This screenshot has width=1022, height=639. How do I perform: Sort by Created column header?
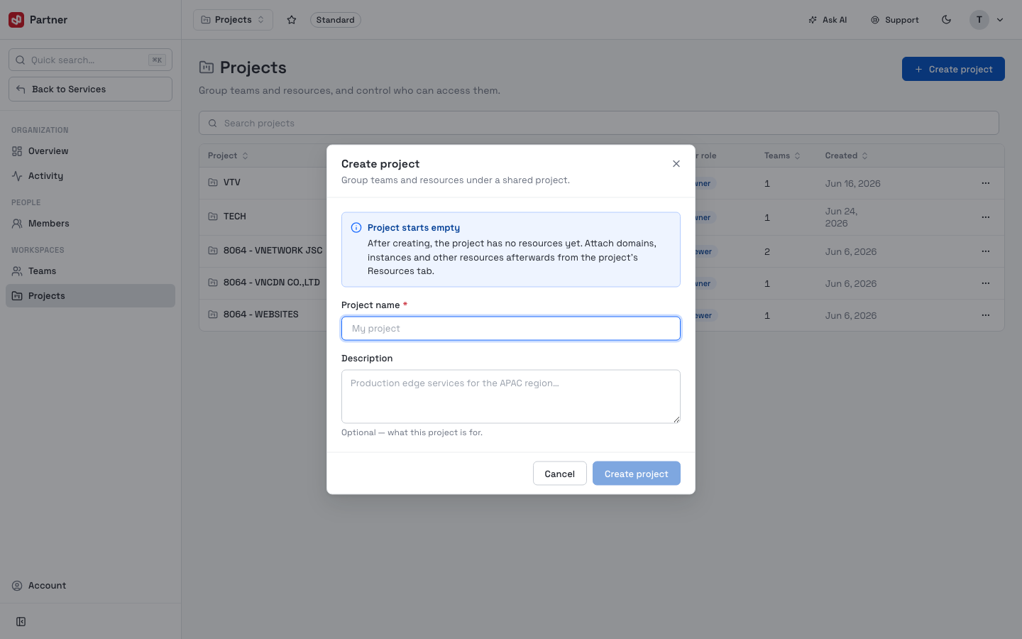click(846, 155)
